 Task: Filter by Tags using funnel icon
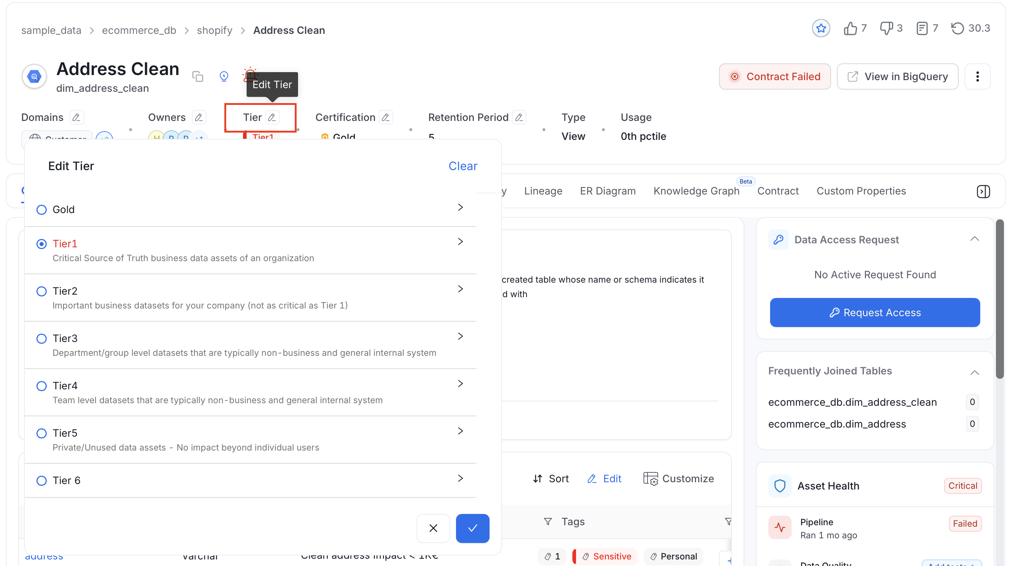pyautogui.click(x=548, y=522)
